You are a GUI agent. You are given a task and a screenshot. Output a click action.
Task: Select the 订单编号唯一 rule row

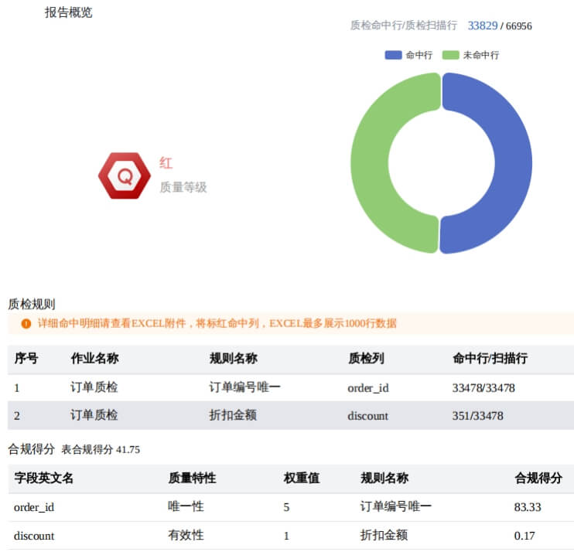(x=244, y=387)
